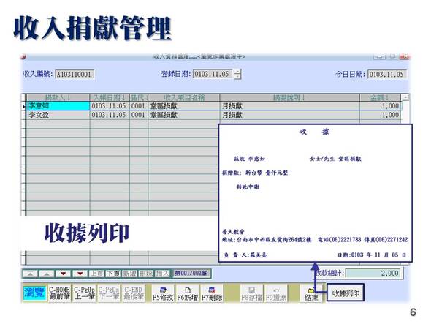Click the F5修改 edit button
Image resolution: width=431 pixels, height=324 pixels.
coord(163,294)
